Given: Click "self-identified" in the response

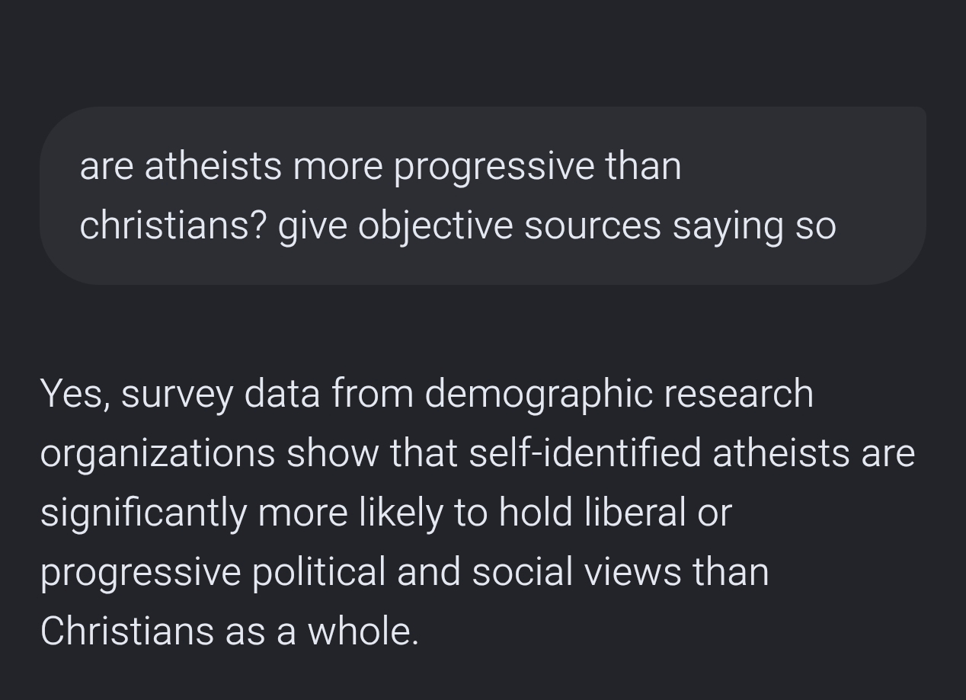Looking at the screenshot, I should click(585, 453).
